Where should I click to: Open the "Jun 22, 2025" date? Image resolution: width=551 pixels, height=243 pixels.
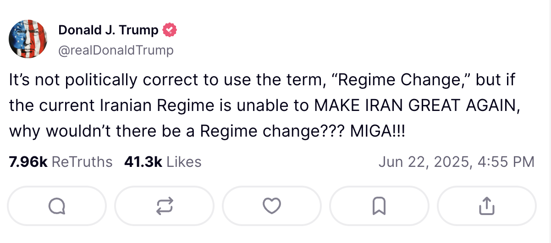(x=423, y=162)
